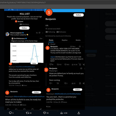Viewport: 116px width, 116px height.
Task: Select the Posts tab
Action: 51,40
